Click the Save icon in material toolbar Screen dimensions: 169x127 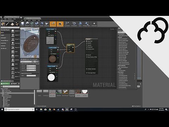point(23,24)
